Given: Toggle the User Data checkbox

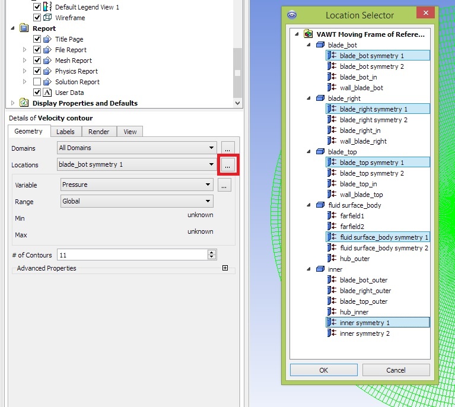Looking at the screenshot, I should click(x=37, y=93).
